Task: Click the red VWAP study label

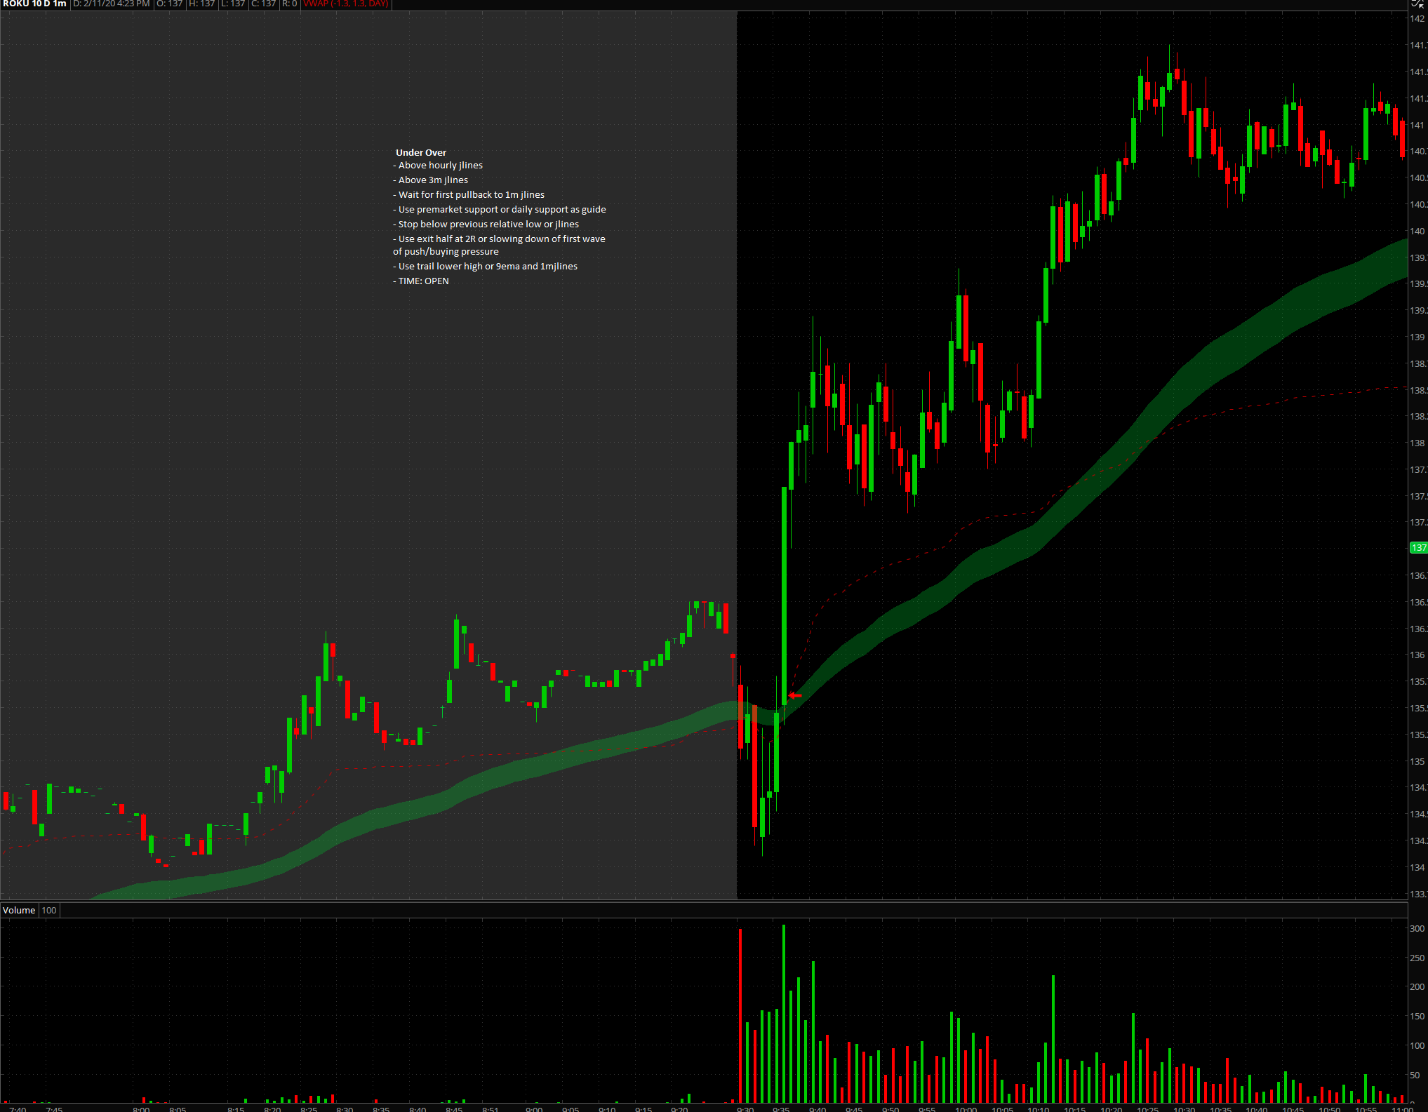Action: coord(346,4)
